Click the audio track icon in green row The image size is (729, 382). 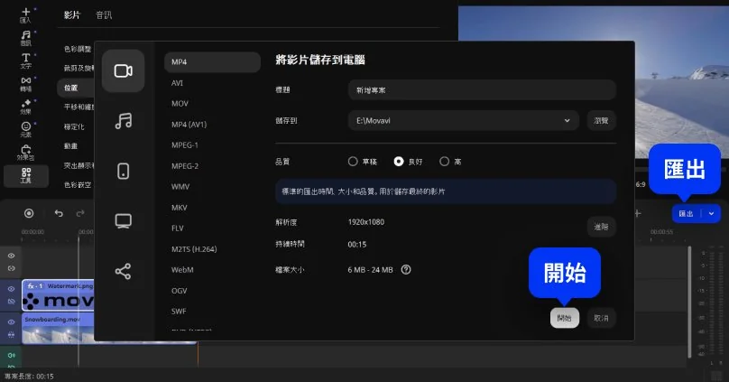(11, 355)
